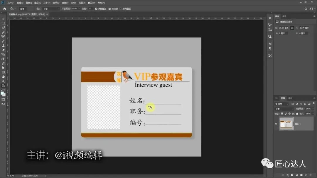The image size is (317, 178).
Task: Open the Image menu
Action: pos(29,3)
